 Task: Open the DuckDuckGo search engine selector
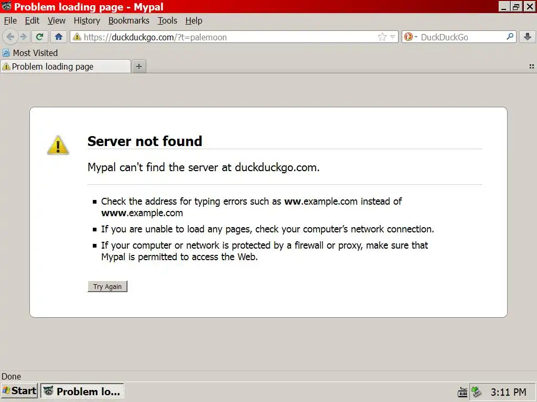click(410, 37)
